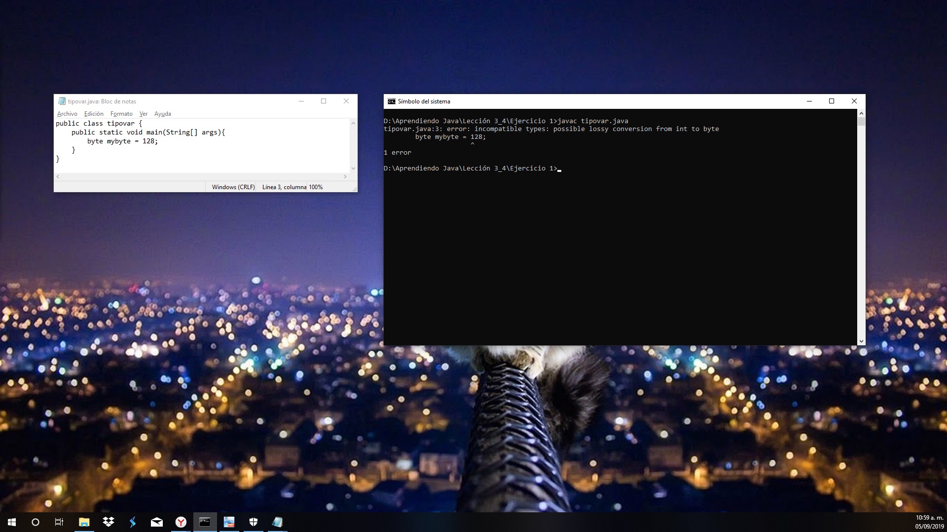This screenshot has width=947, height=532.
Task: Open the Formato menu in Notepad
Action: (x=121, y=114)
